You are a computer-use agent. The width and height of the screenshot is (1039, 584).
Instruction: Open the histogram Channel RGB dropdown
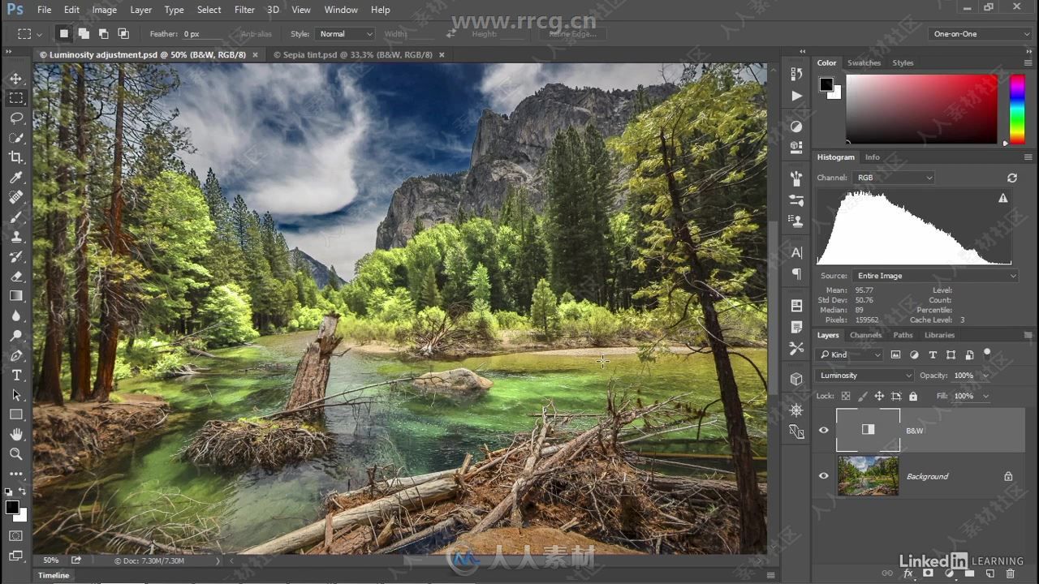[894, 178]
